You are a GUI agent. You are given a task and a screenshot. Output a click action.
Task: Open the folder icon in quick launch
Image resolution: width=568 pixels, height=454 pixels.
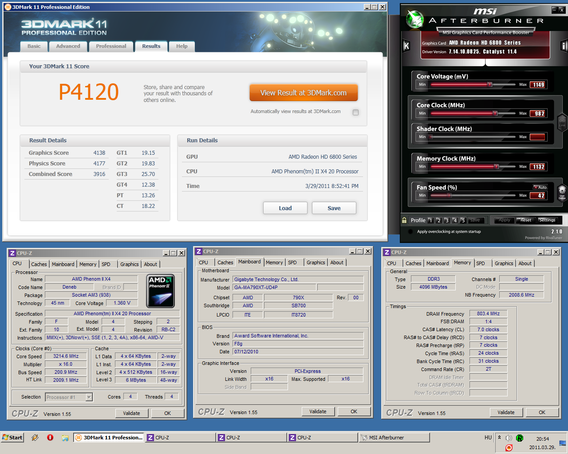click(x=65, y=438)
